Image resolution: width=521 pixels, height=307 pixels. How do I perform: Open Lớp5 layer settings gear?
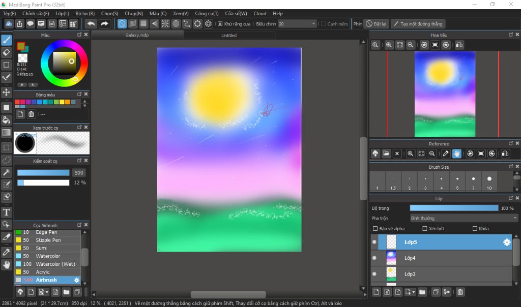(507, 242)
